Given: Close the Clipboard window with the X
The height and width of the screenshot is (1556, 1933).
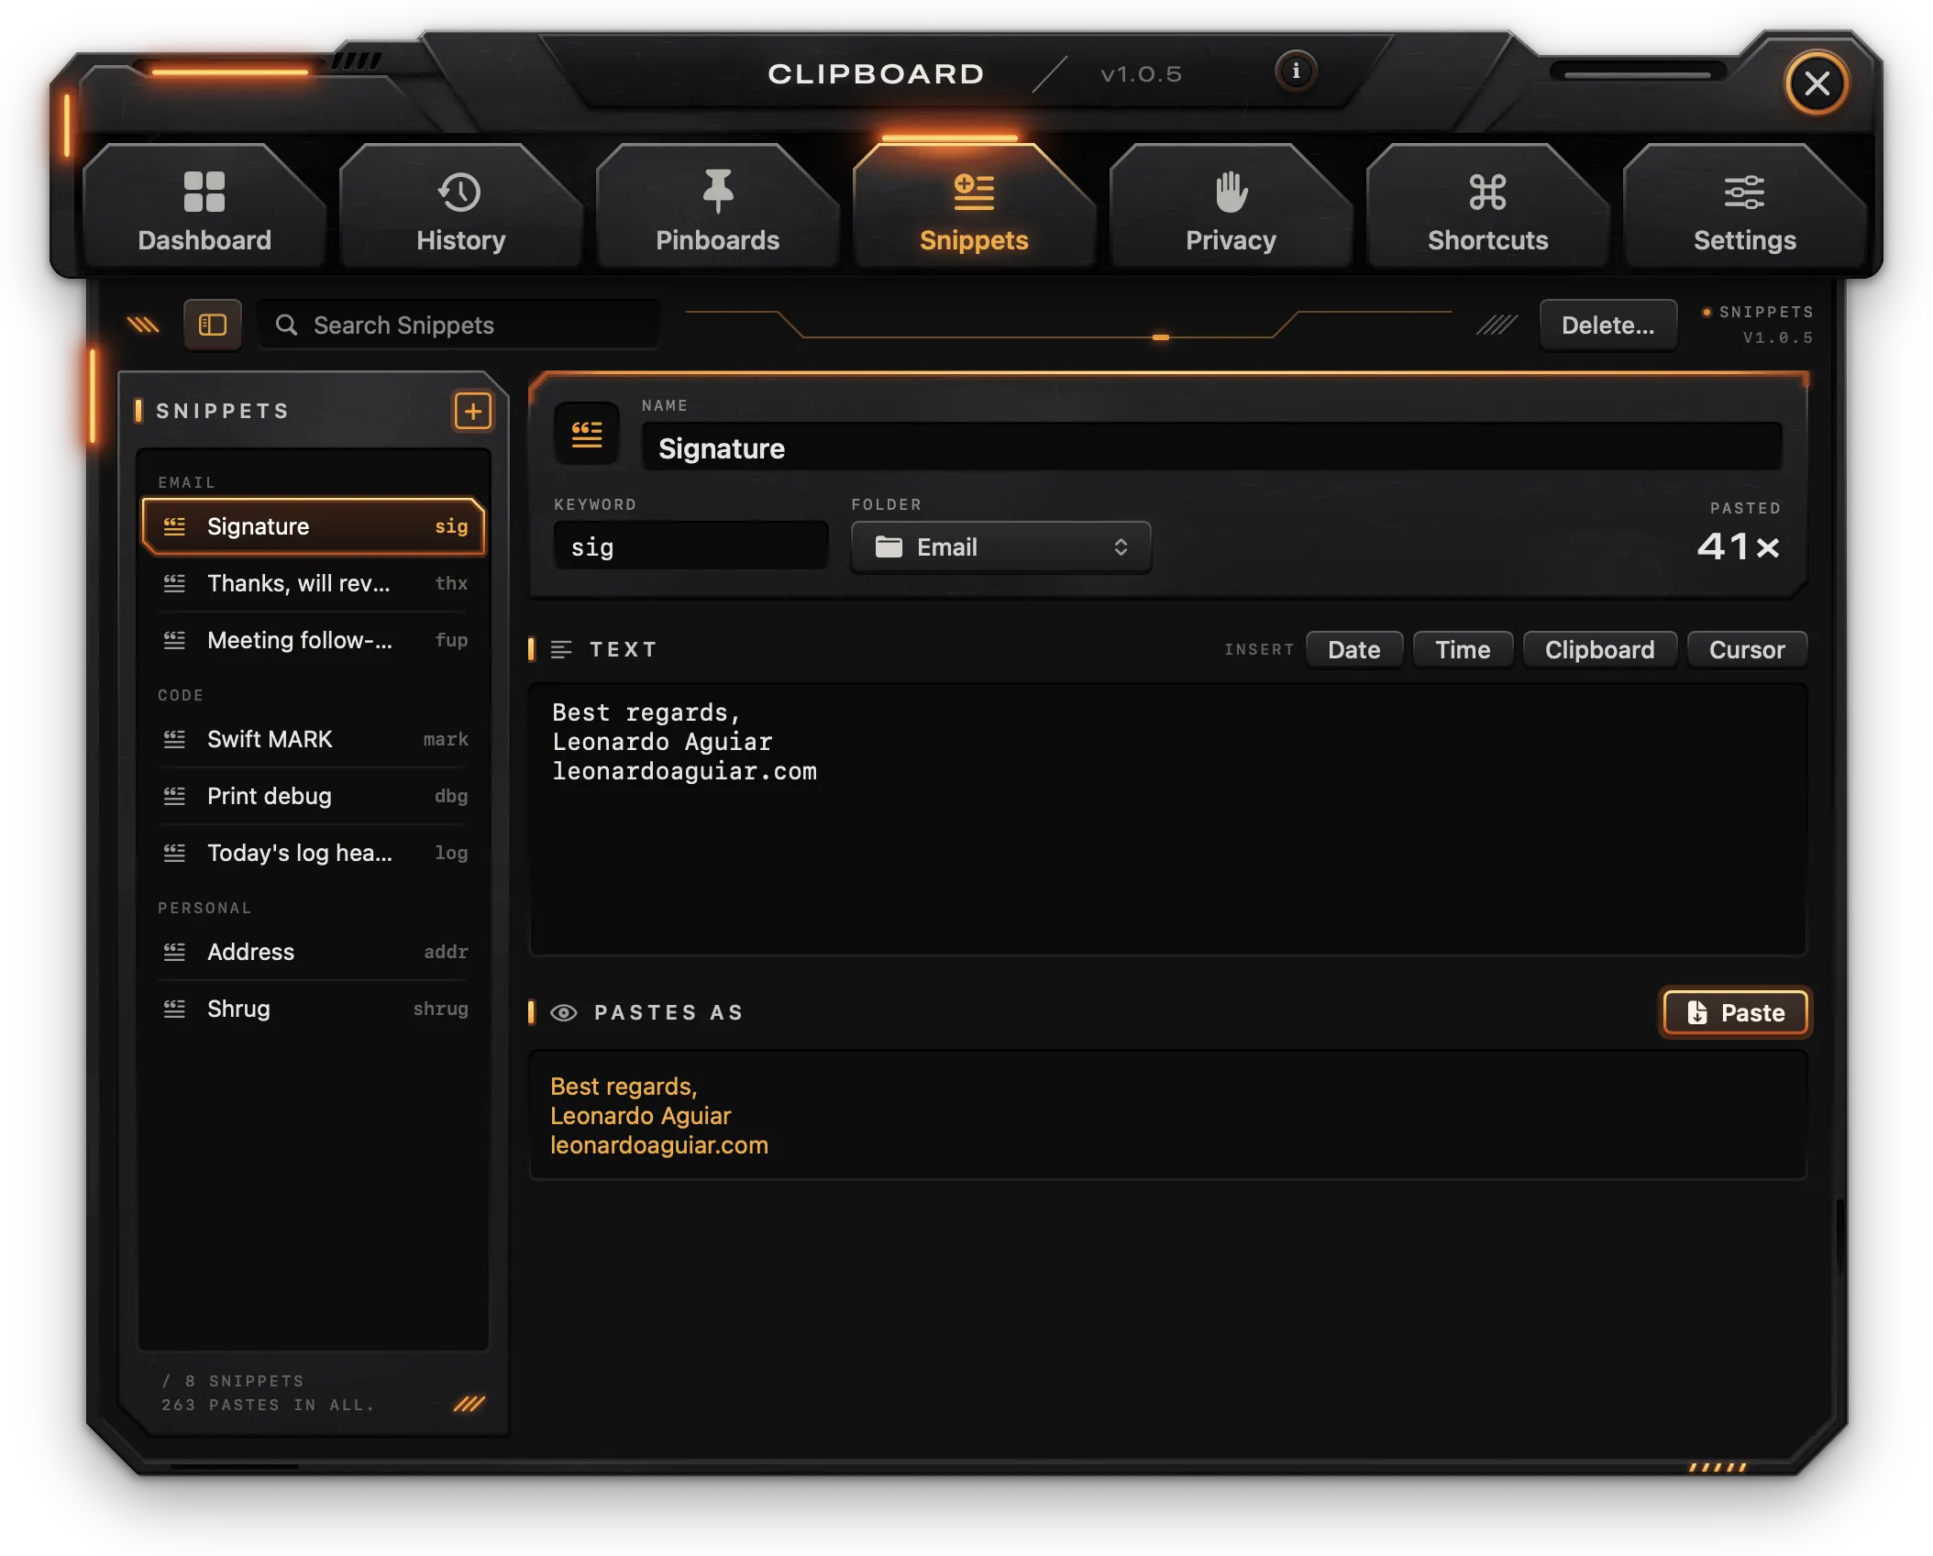Looking at the screenshot, I should point(1816,83).
